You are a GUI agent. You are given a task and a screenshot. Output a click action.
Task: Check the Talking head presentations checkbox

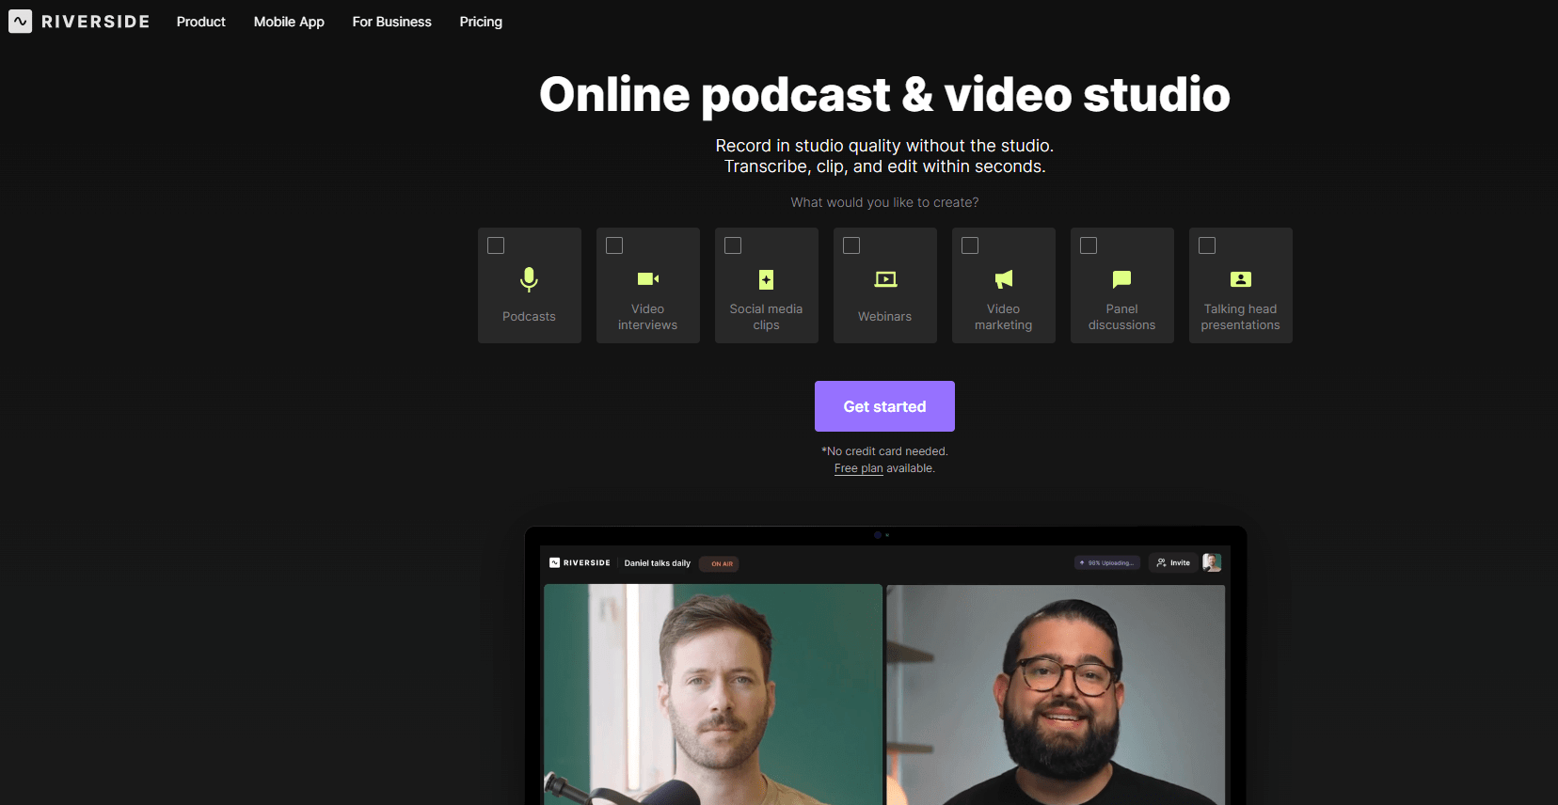pos(1207,245)
